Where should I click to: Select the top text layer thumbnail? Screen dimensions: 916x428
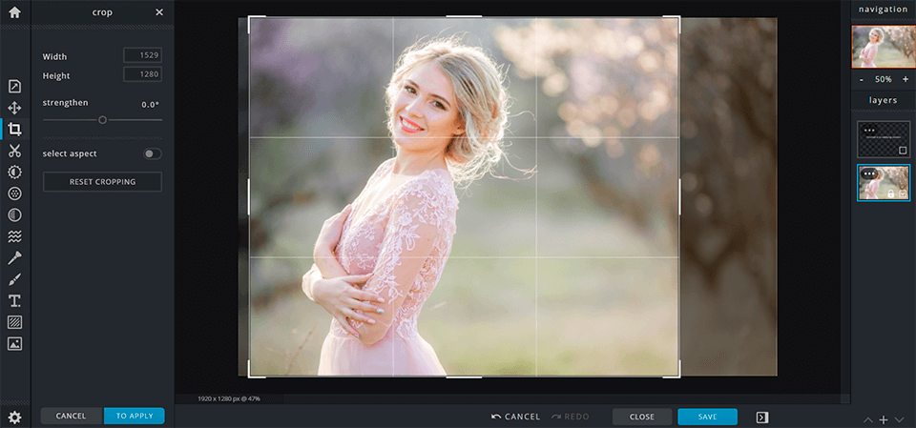point(884,139)
